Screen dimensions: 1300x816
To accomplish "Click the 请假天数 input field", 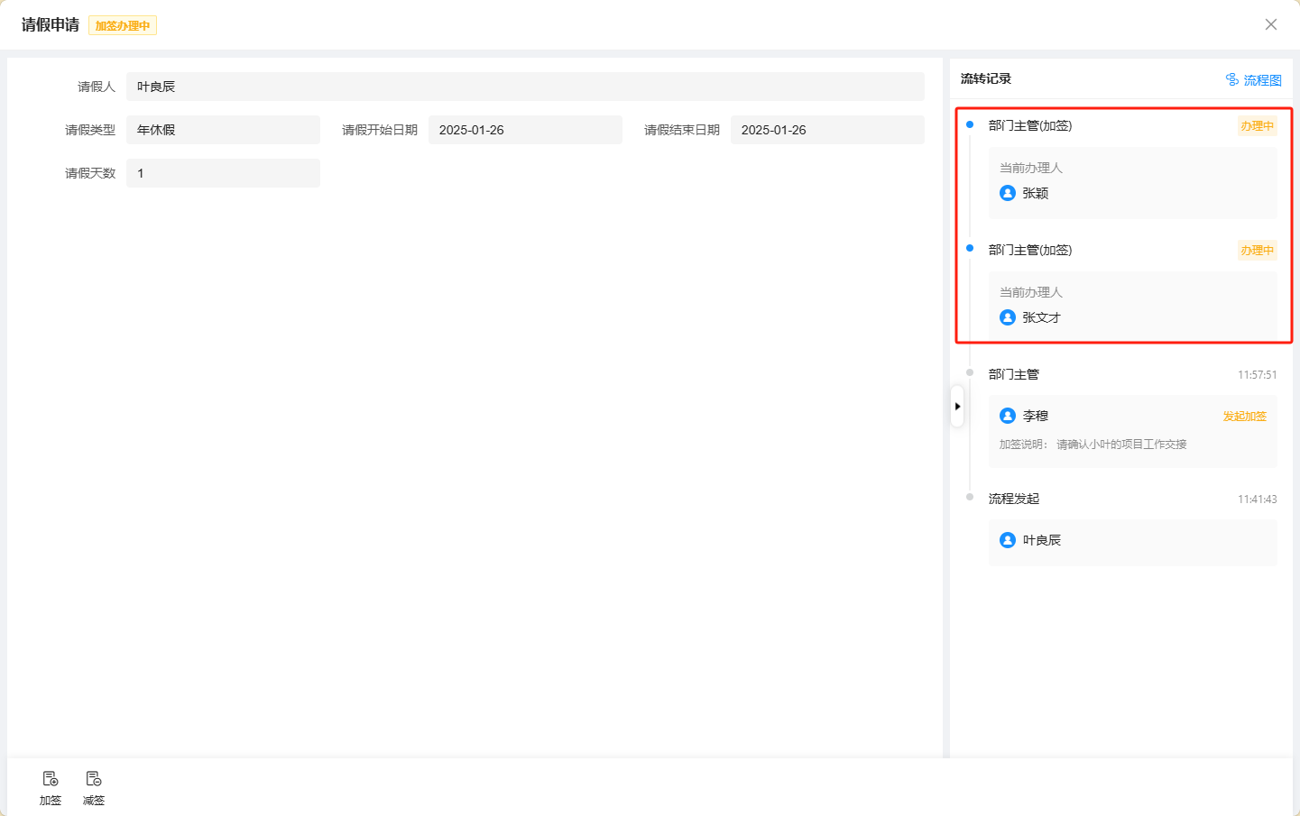I will tap(223, 173).
